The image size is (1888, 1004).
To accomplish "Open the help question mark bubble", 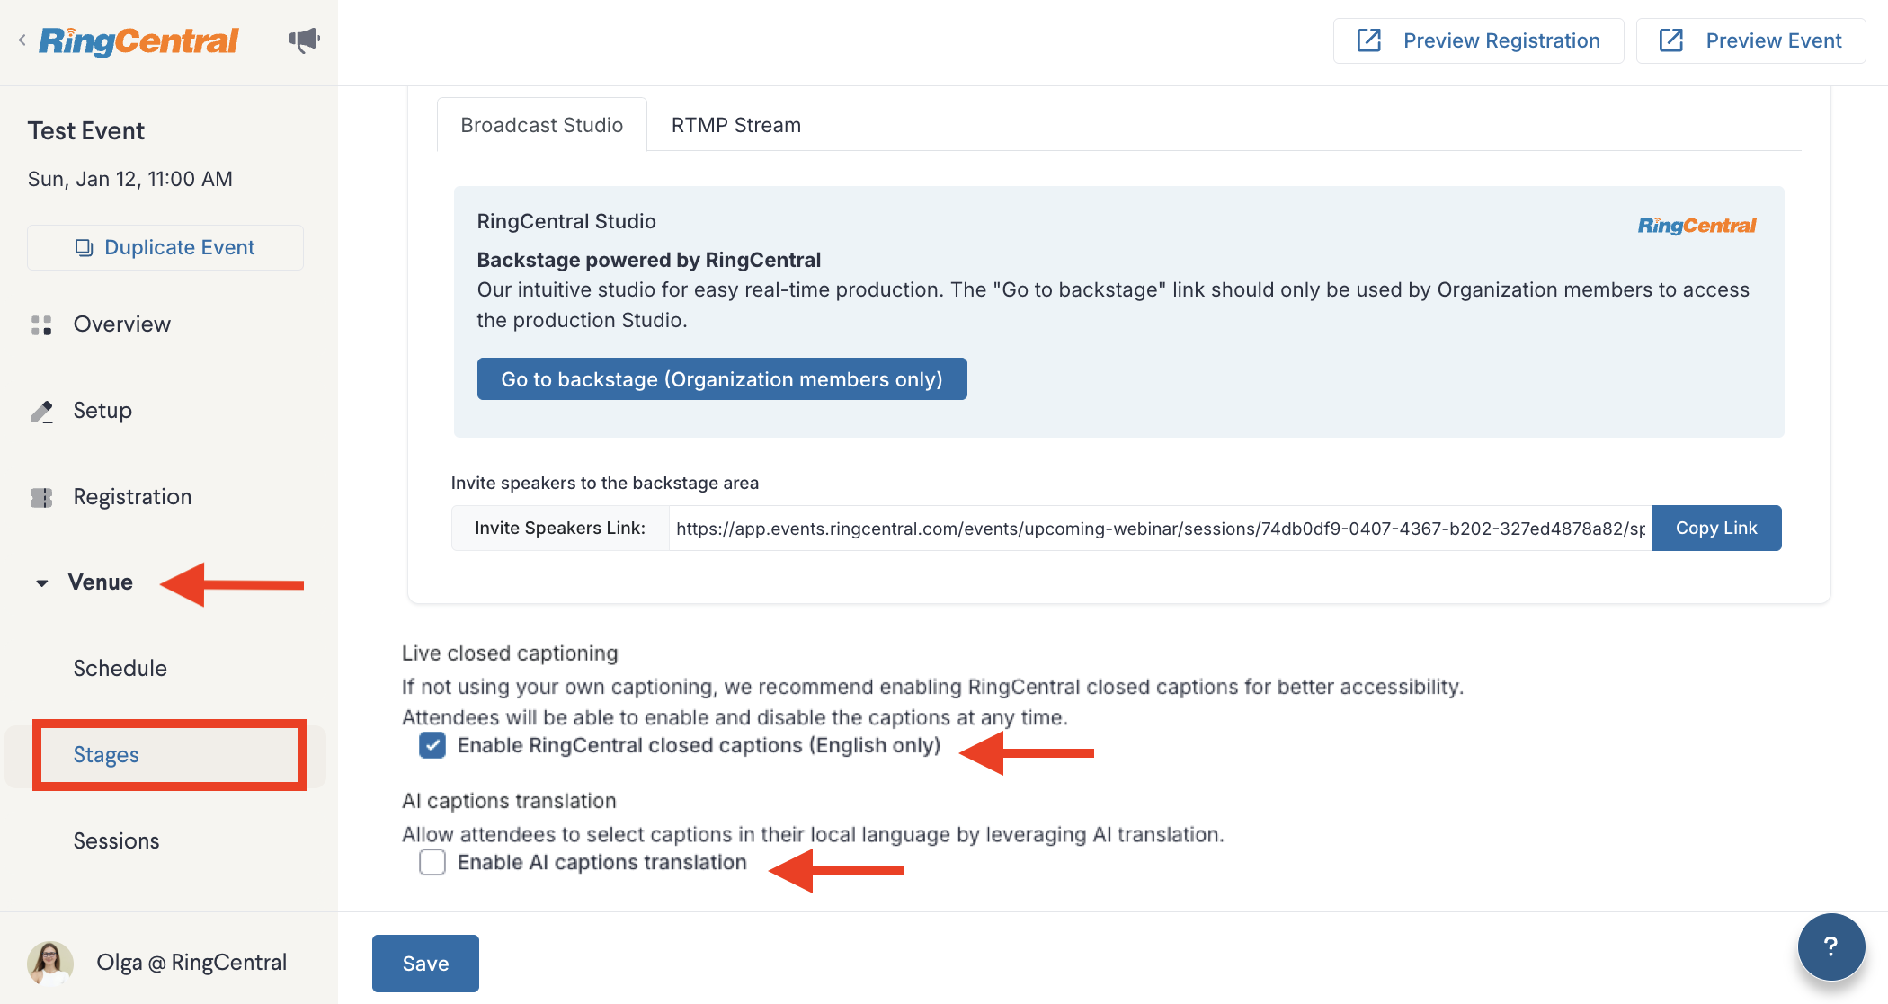I will 1830,946.
